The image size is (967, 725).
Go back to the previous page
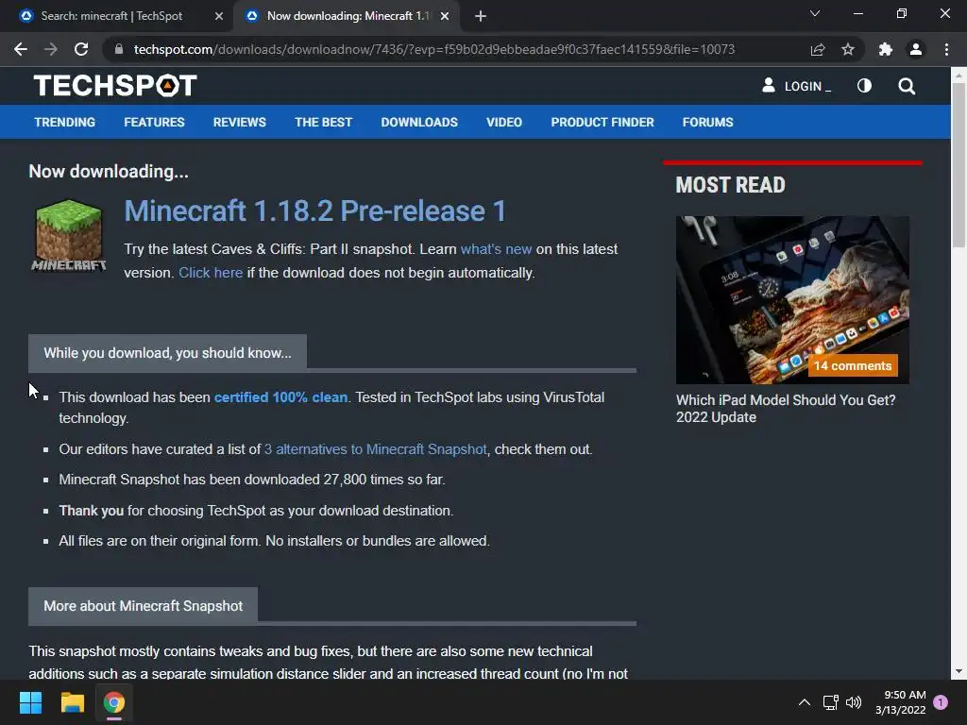coord(21,49)
